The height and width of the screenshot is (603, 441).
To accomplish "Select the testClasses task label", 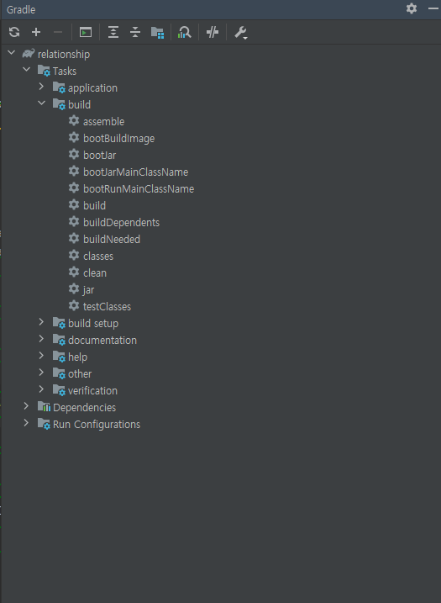I will [x=108, y=306].
